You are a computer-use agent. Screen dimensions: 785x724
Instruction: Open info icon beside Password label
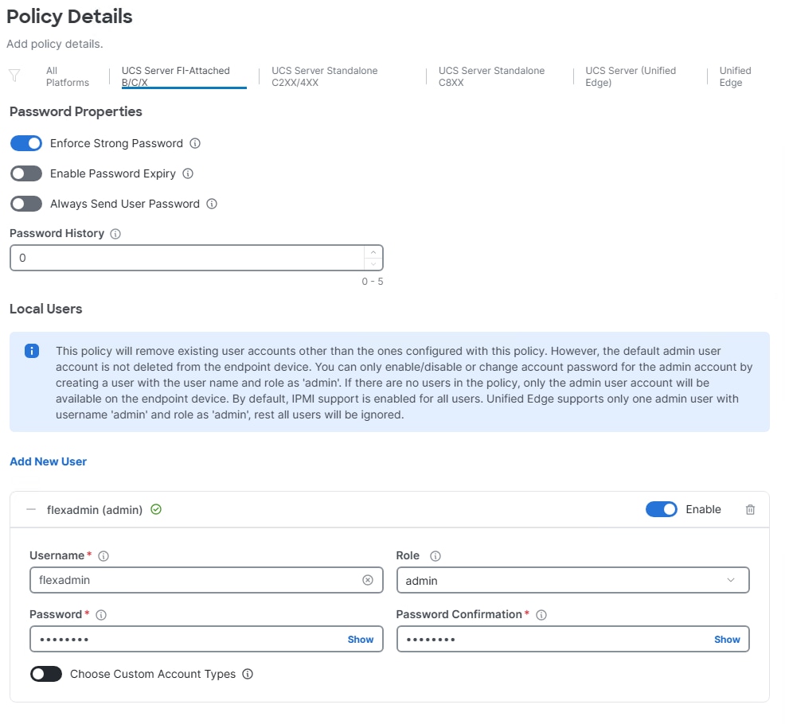coord(101,615)
